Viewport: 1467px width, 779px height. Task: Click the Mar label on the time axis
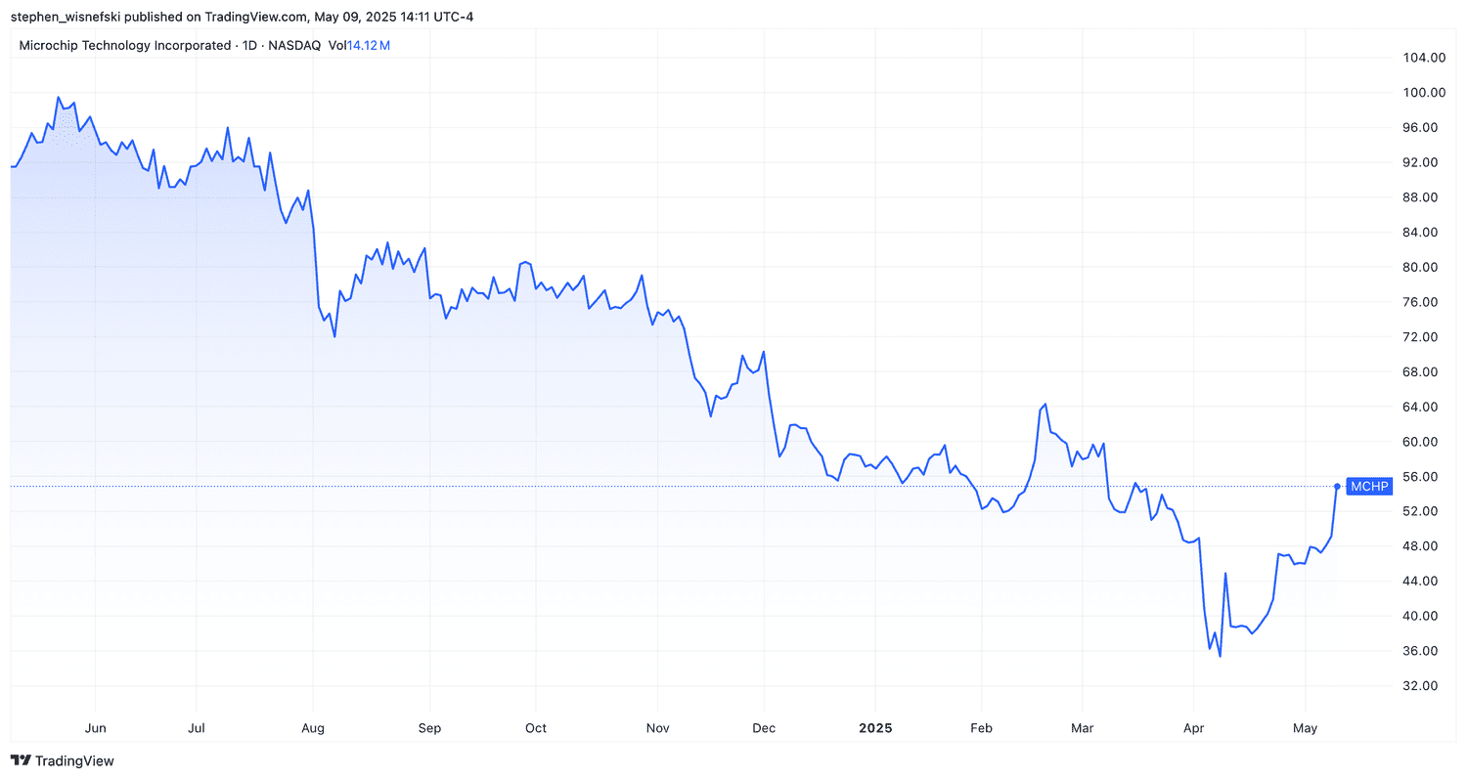pyautogui.click(x=1082, y=728)
